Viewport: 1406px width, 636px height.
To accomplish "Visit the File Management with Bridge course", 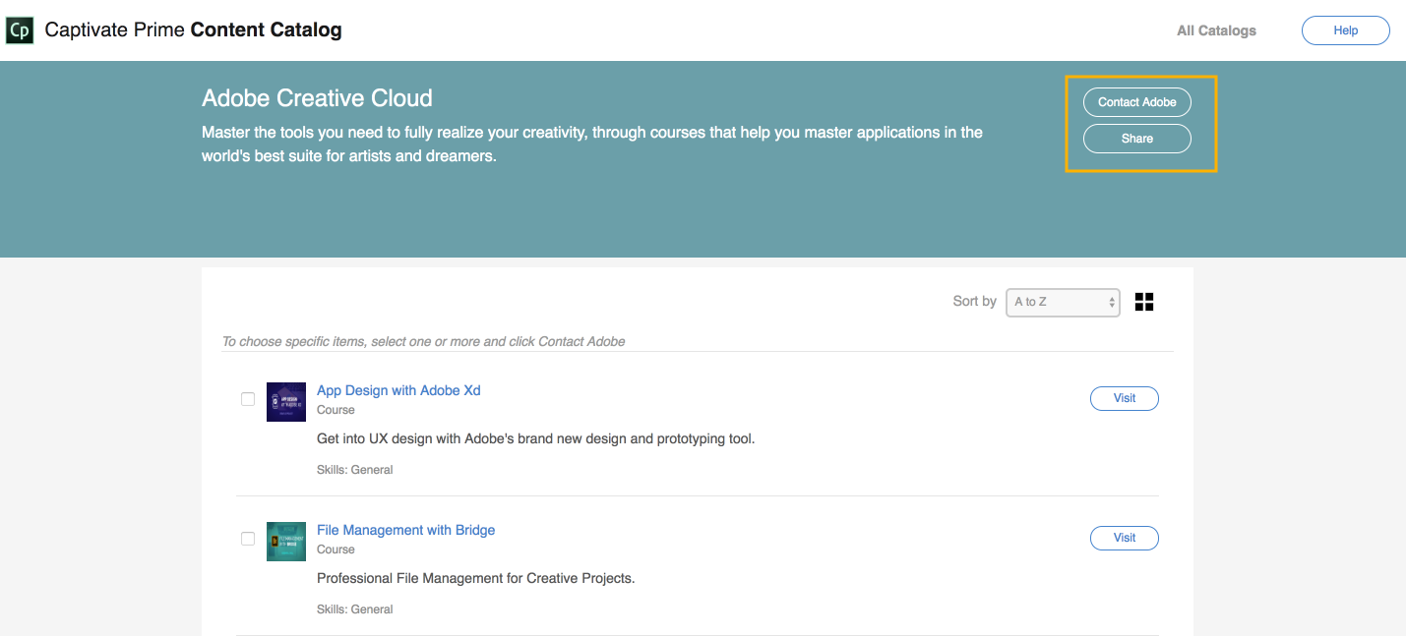I will pos(1124,538).
